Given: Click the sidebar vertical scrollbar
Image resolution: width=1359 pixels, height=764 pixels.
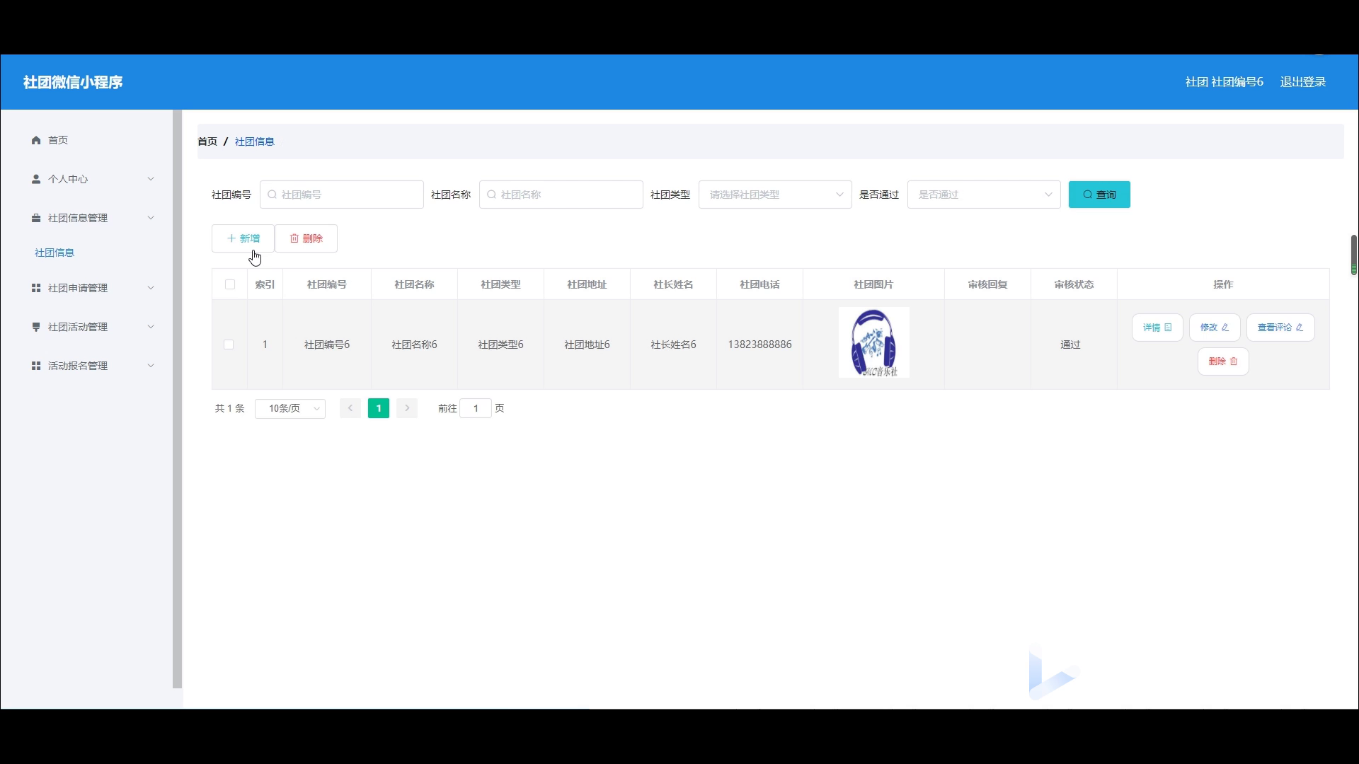Looking at the screenshot, I should click(x=178, y=399).
